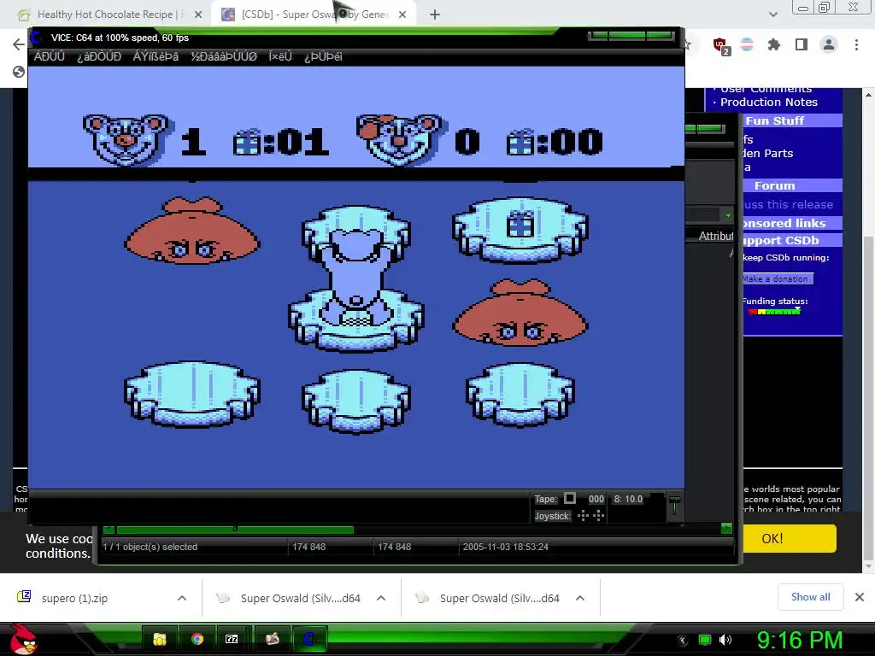
Task: Click the second joystick indicator with green dot
Action: [x=599, y=515]
